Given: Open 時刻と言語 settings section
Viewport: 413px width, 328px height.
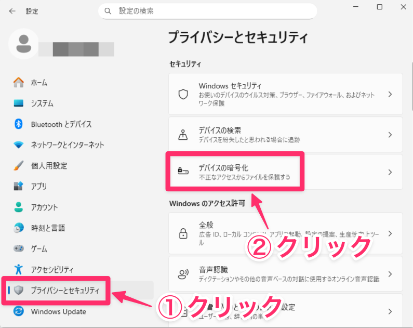Looking at the screenshot, I should point(47,228).
